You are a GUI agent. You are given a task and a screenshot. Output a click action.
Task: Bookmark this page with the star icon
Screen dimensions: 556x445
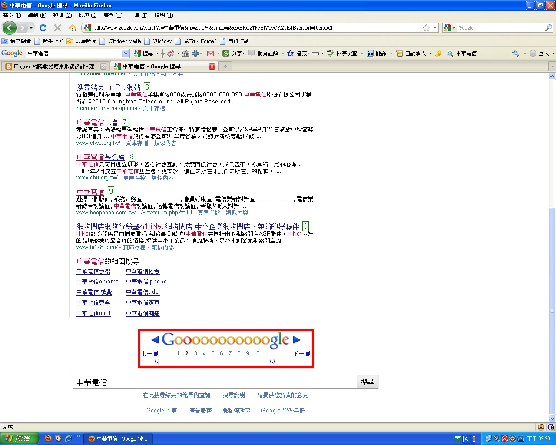click(426, 28)
